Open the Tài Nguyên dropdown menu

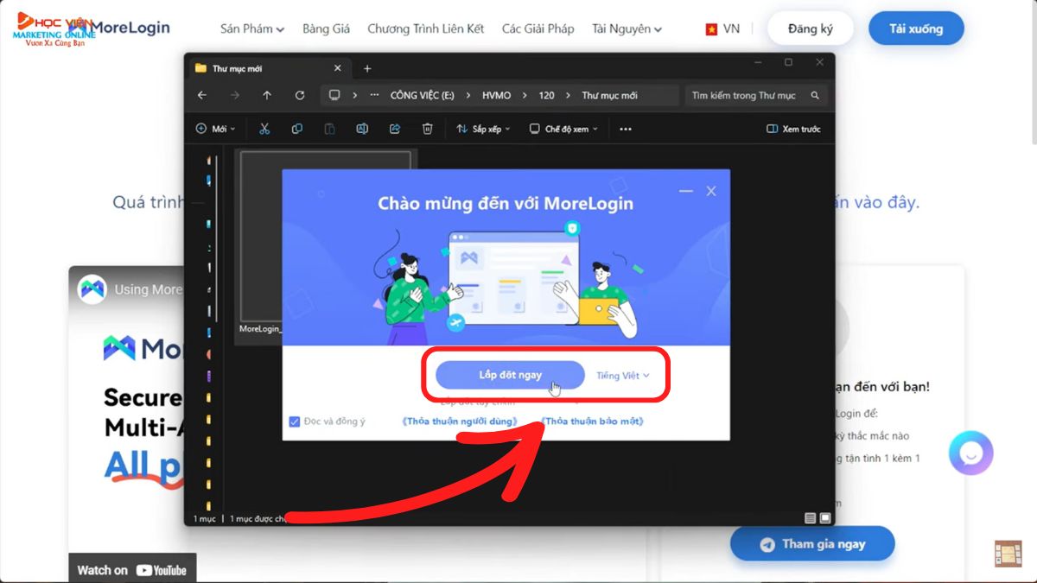pyautogui.click(x=627, y=29)
